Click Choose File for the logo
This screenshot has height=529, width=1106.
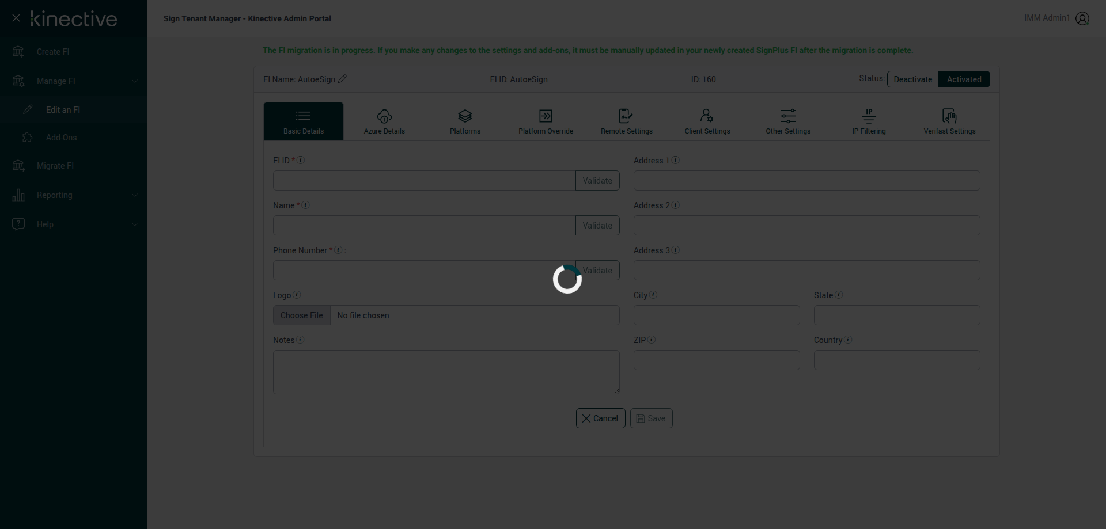click(x=302, y=315)
